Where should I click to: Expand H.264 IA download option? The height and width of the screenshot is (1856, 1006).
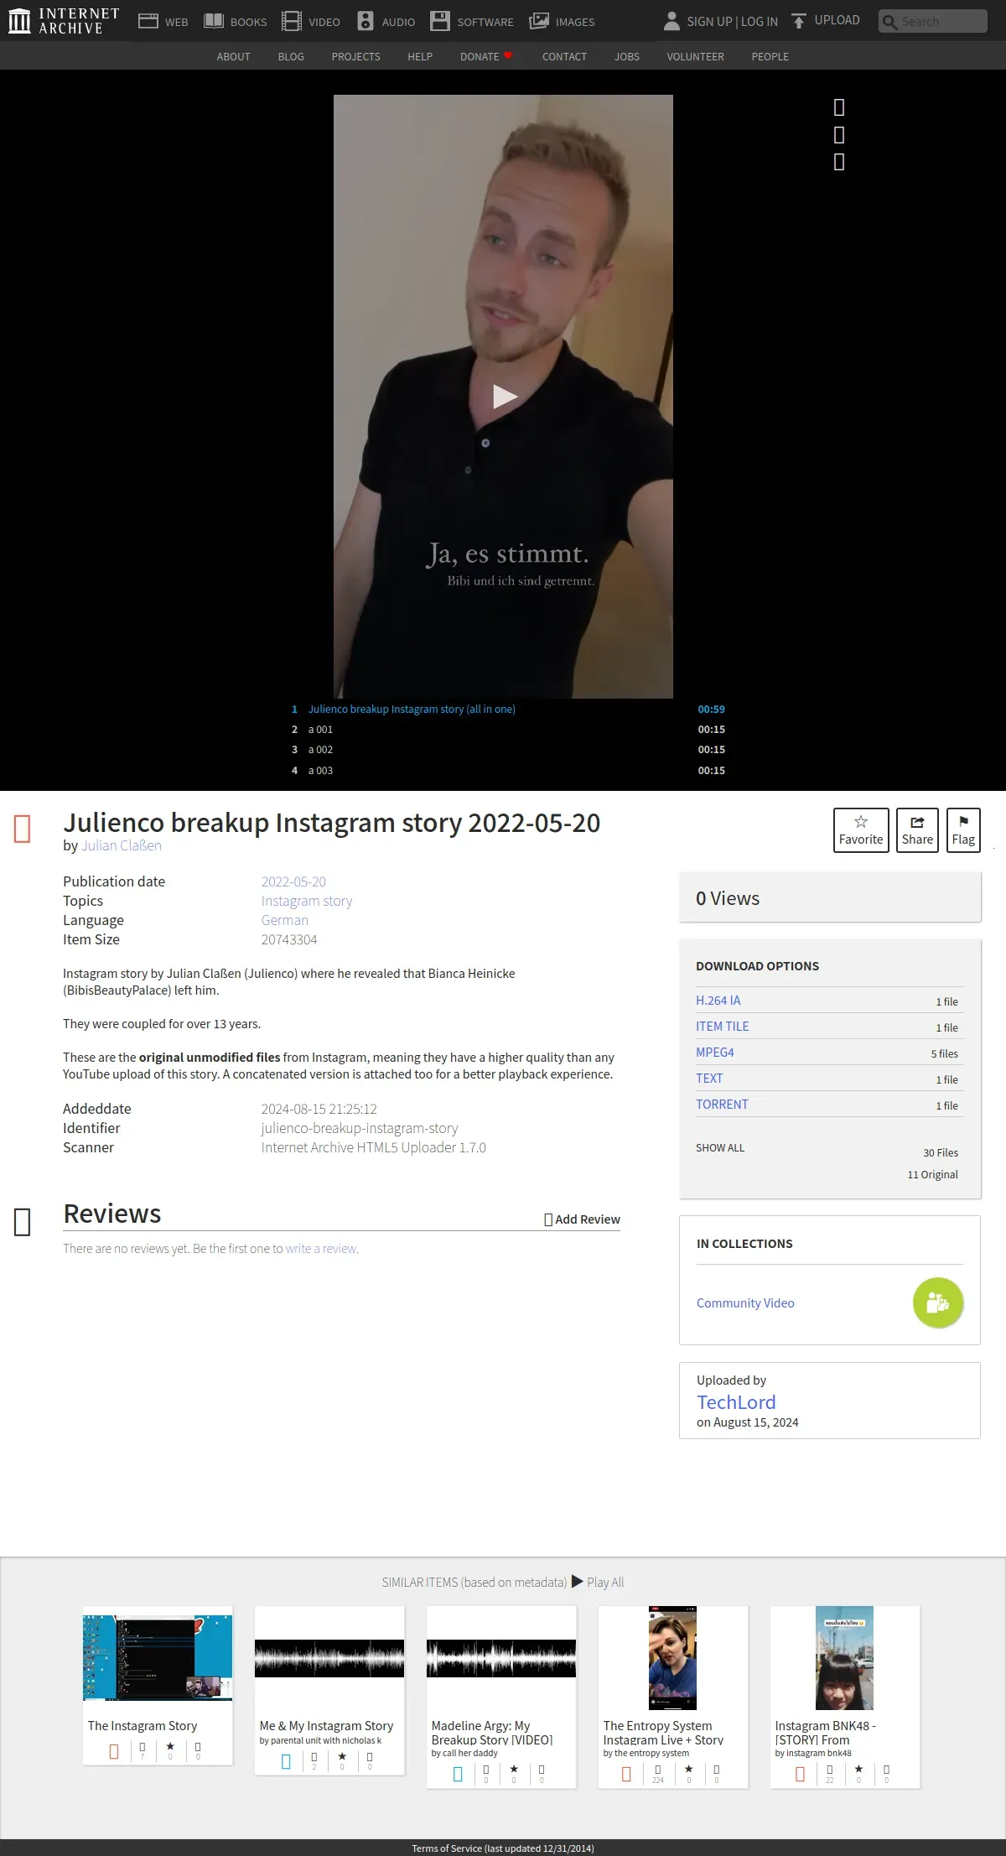(x=718, y=1001)
